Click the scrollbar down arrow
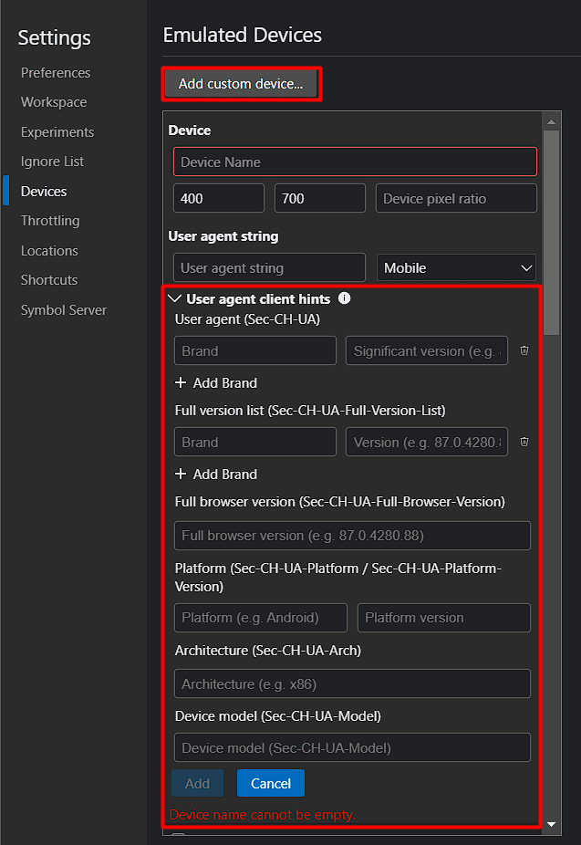Viewport: 581px width, 845px height. pyautogui.click(x=552, y=824)
